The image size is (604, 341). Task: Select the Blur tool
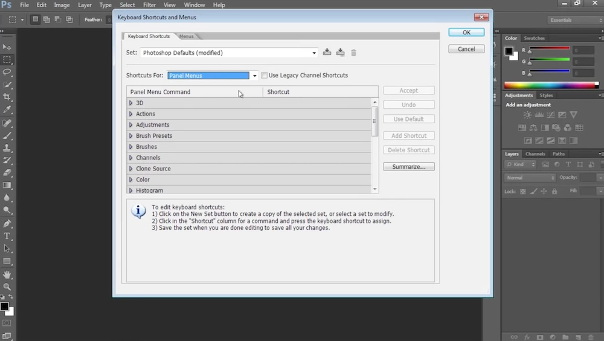[7, 198]
